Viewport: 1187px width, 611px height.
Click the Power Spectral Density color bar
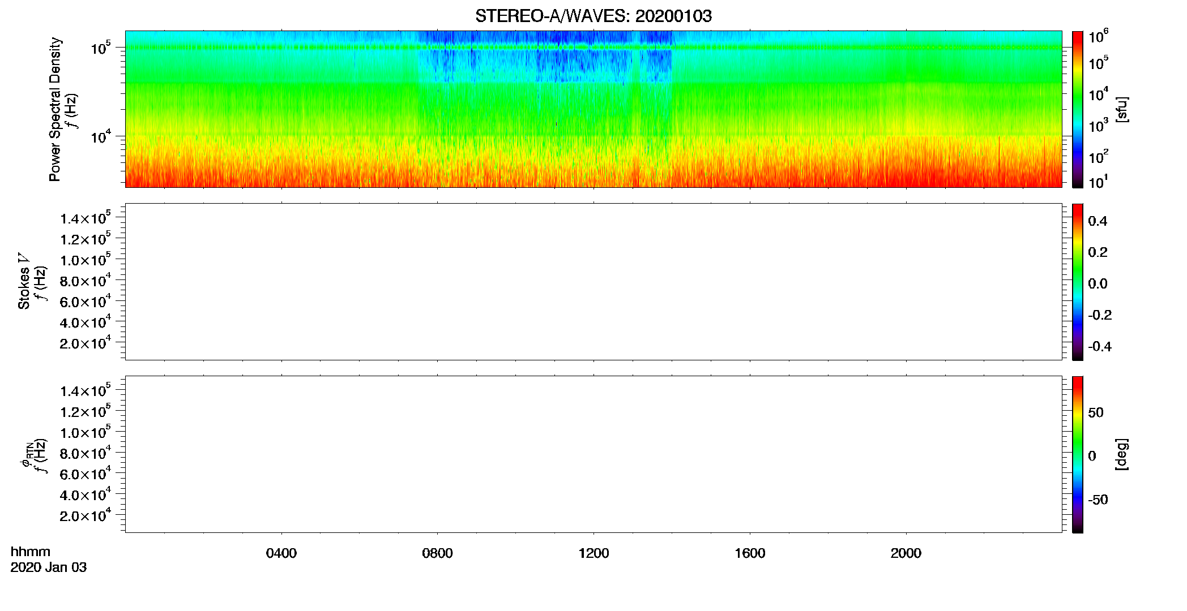pos(1078,109)
